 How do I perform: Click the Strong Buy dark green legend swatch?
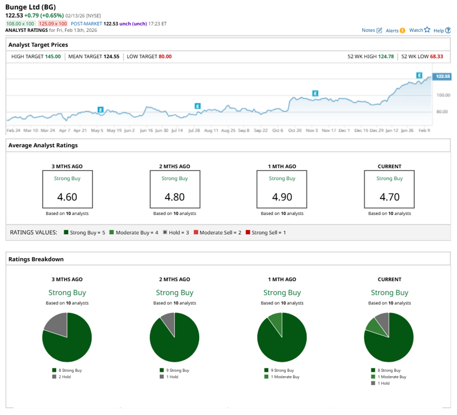66,232
